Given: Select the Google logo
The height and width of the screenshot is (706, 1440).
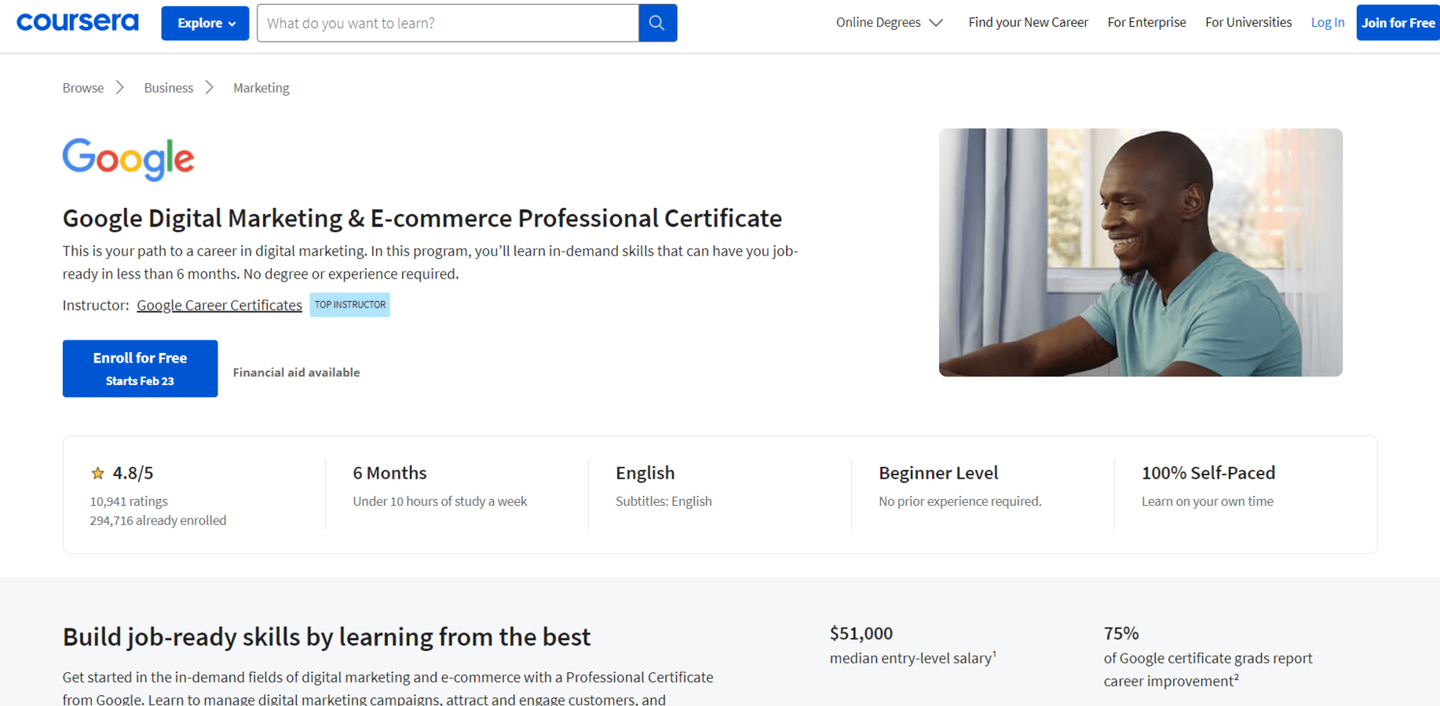Looking at the screenshot, I should [128, 159].
